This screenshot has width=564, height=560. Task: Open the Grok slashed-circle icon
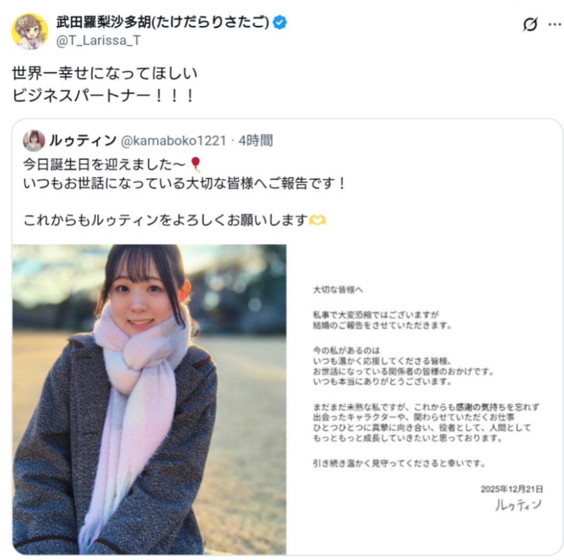coord(530,25)
